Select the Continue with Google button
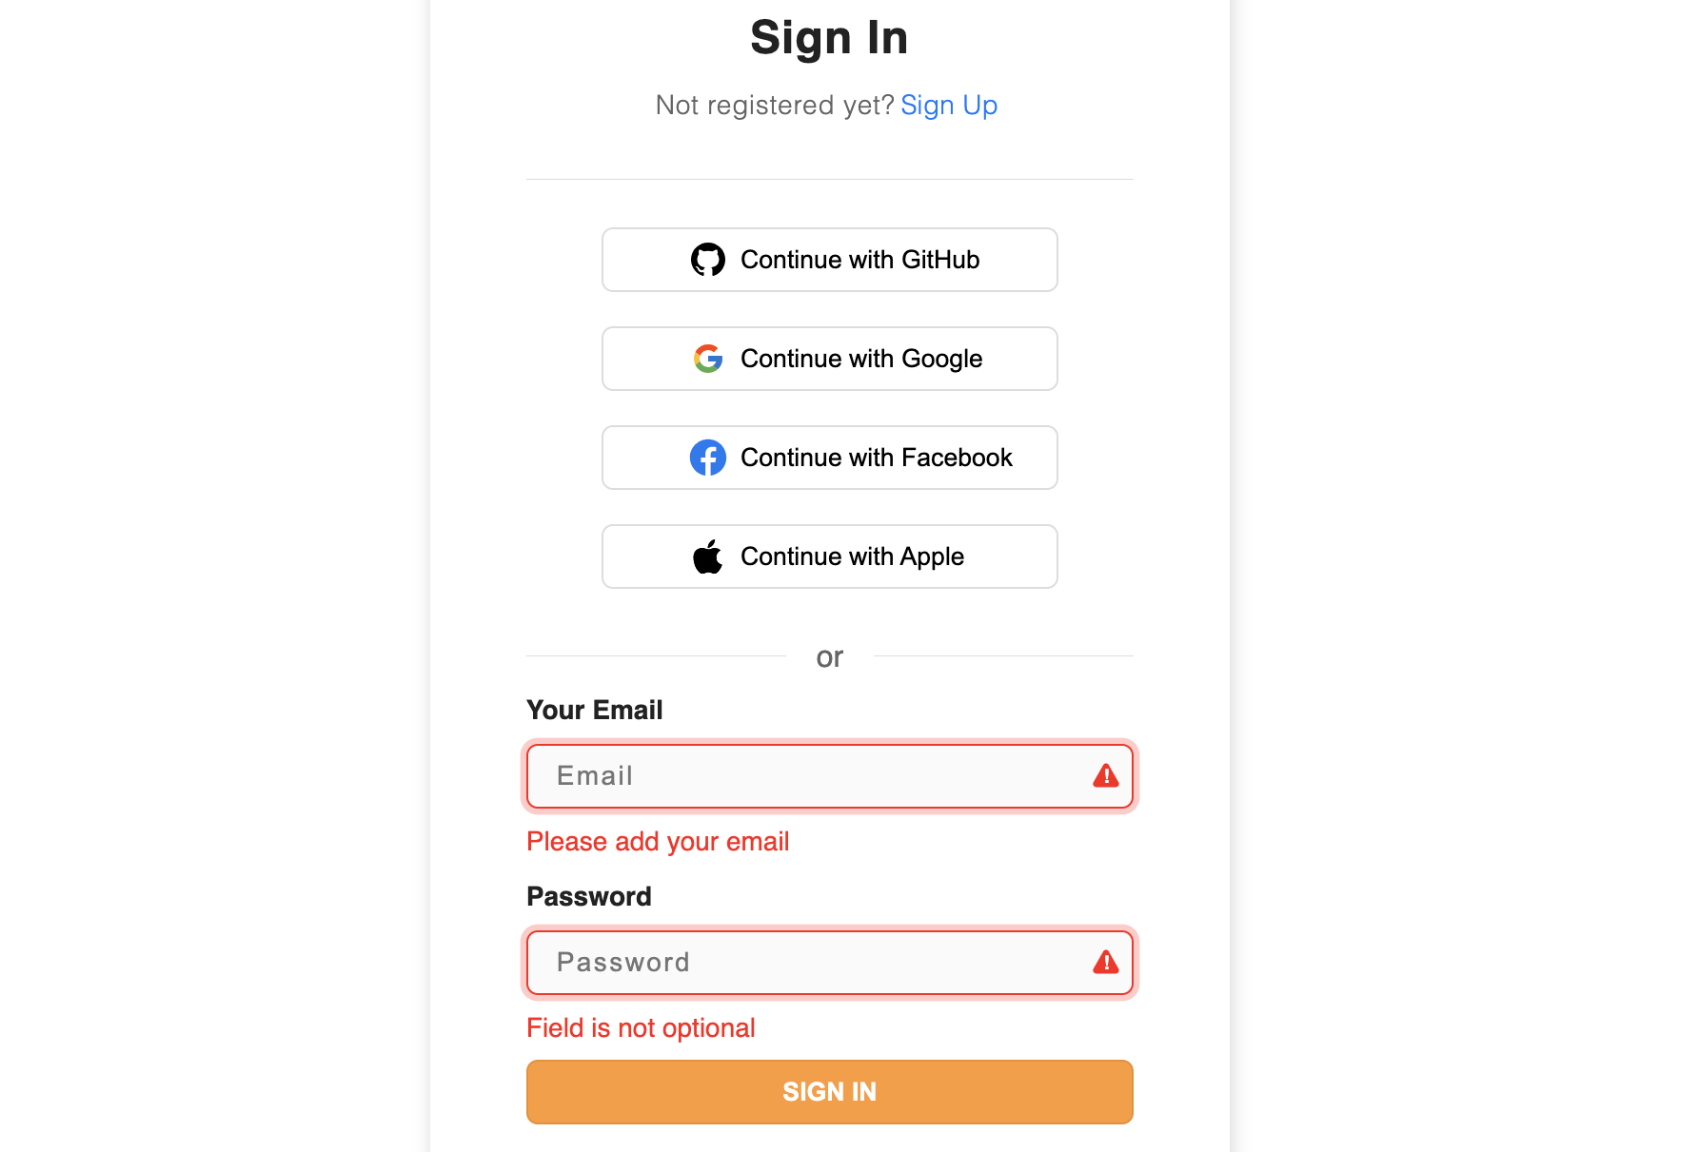Image resolution: width=1699 pixels, height=1152 pixels. click(x=829, y=359)
